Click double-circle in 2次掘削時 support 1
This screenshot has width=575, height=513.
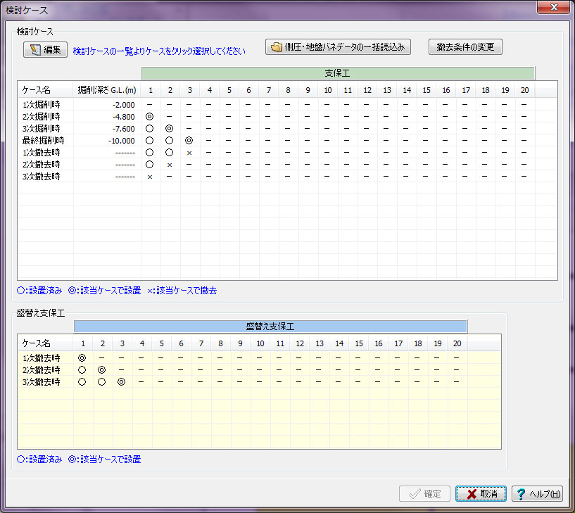tap(149, 117)
